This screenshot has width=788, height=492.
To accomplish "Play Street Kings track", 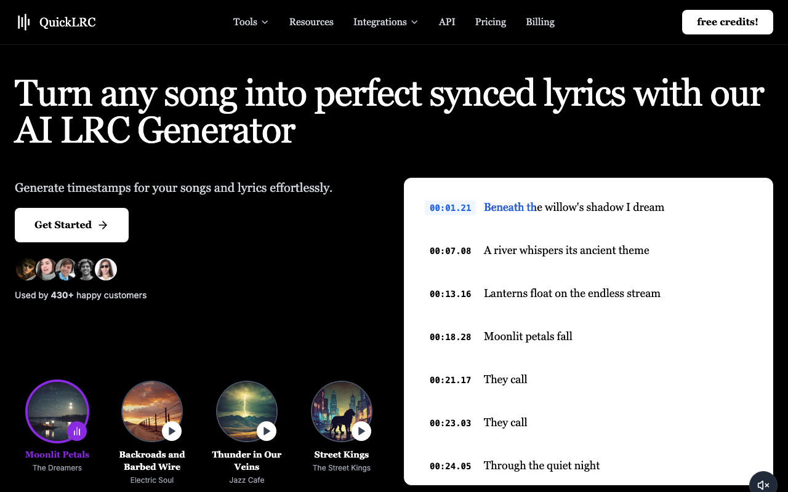I will 361,431.
